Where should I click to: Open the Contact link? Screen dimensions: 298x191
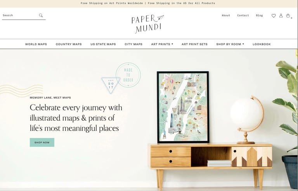(x=243, y=15)
